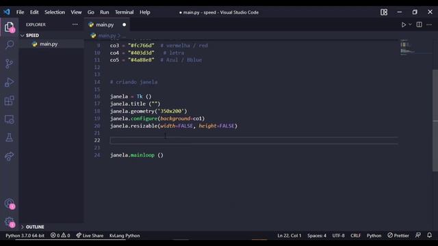Open the Run menu
This screenshot has width=438, height=246.
click(x=105, y=12)
